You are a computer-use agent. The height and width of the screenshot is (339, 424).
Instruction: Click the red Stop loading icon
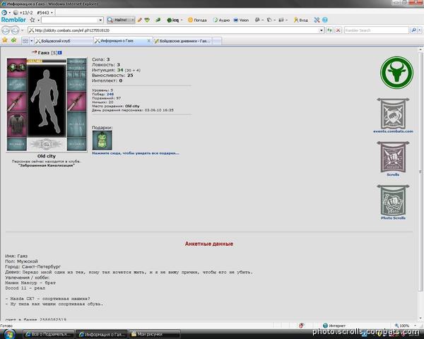coord(338,30)
